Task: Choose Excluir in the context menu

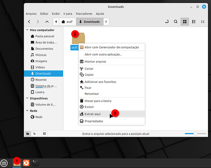Action: click(x=112, y=107)
